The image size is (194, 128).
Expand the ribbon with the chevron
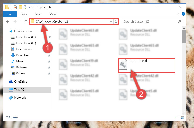(x=178, y=14)
